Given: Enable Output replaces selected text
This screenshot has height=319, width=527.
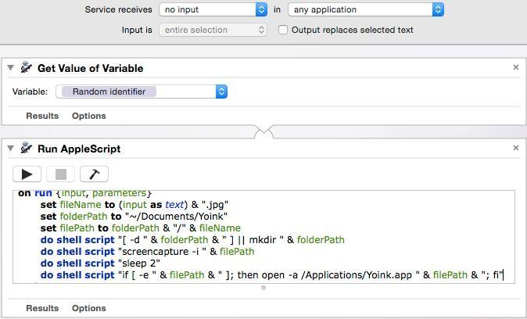Looking at the screenshot, I should click(x=283, y=30).
